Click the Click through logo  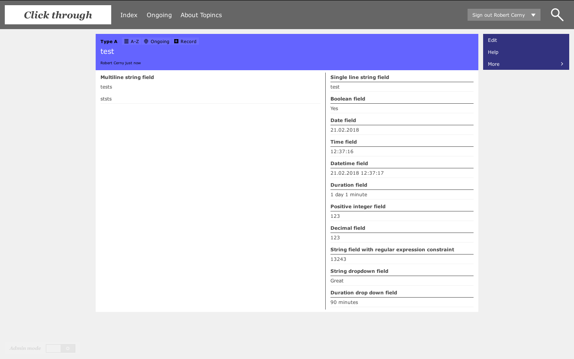coord(58,15)
